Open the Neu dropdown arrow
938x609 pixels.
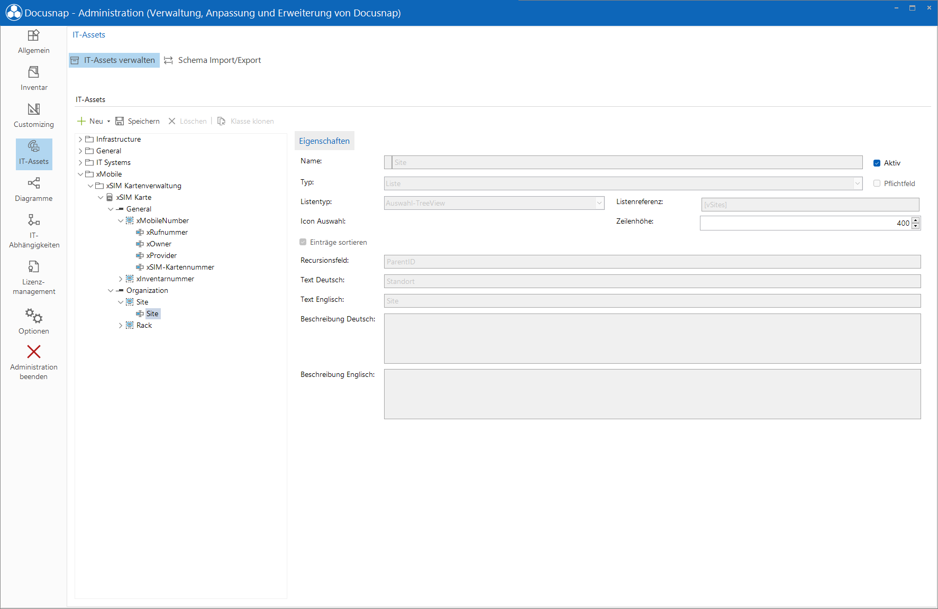click(x=108, y=121)
